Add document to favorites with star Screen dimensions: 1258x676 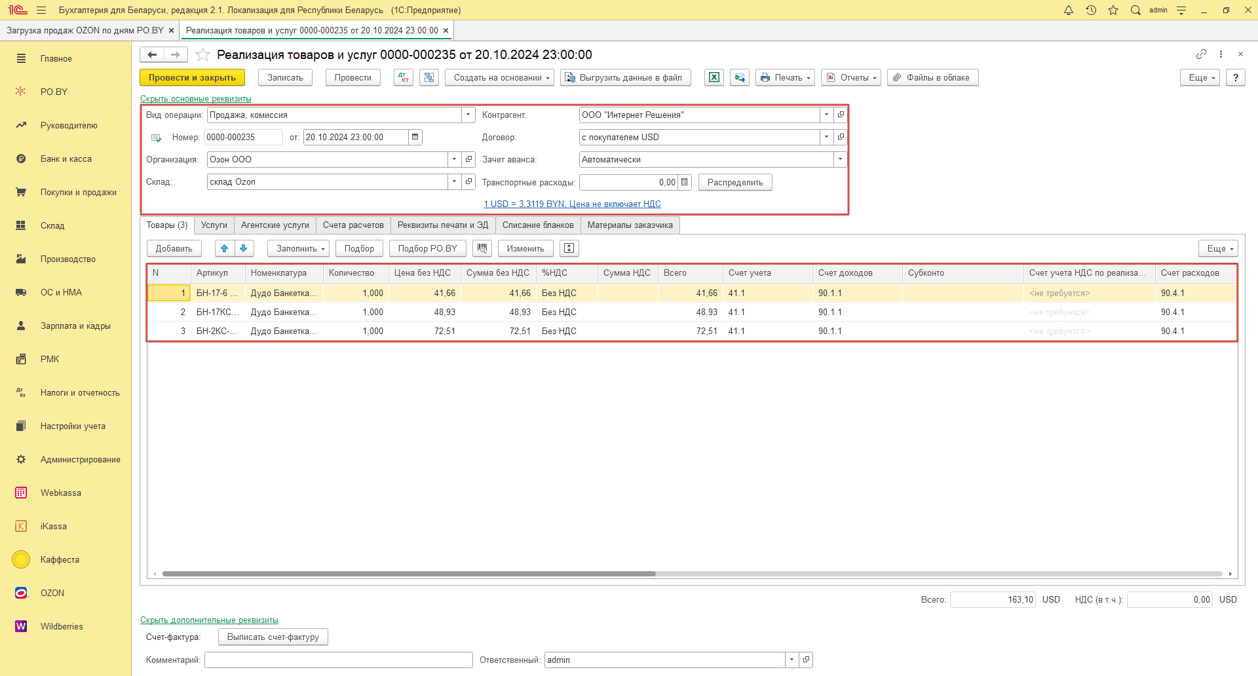tap(203, 55)
